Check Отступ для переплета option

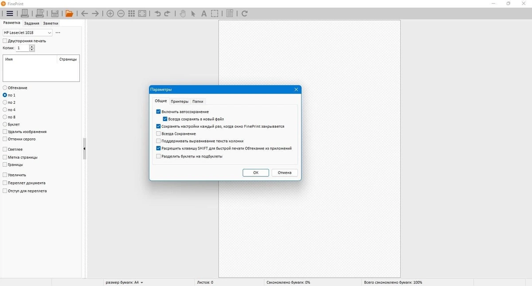tap(5, 191)
